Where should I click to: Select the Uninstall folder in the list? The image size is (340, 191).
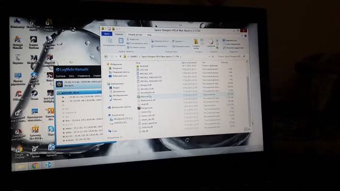(x=142, y=66)
